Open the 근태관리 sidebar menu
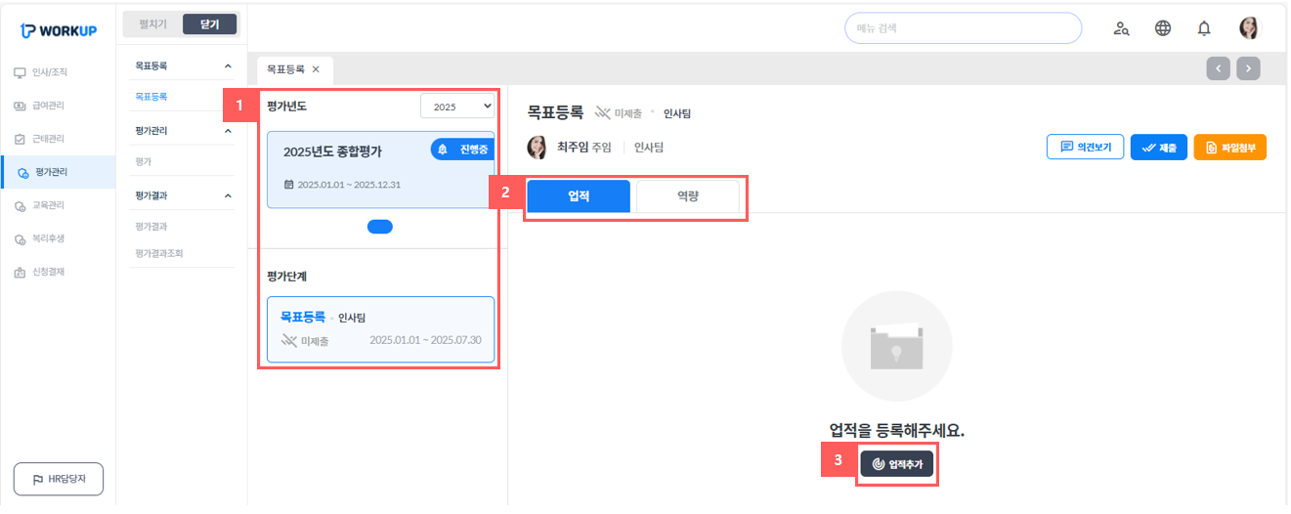Image resolution: width=1291 pixels, height=514 pixels. tap(57, 139)
